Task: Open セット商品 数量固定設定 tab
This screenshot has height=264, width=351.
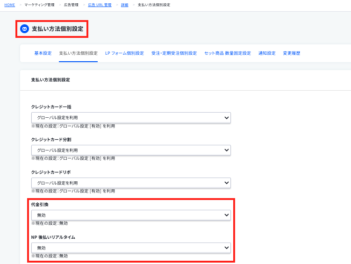Action: point(228,53)
